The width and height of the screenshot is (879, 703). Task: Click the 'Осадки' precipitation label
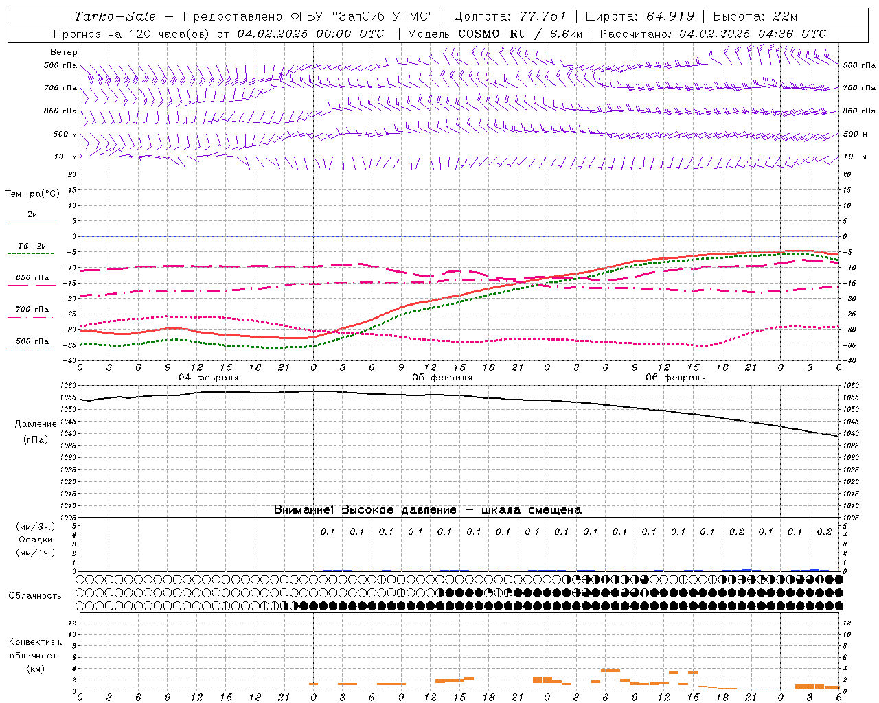point(35,540)
